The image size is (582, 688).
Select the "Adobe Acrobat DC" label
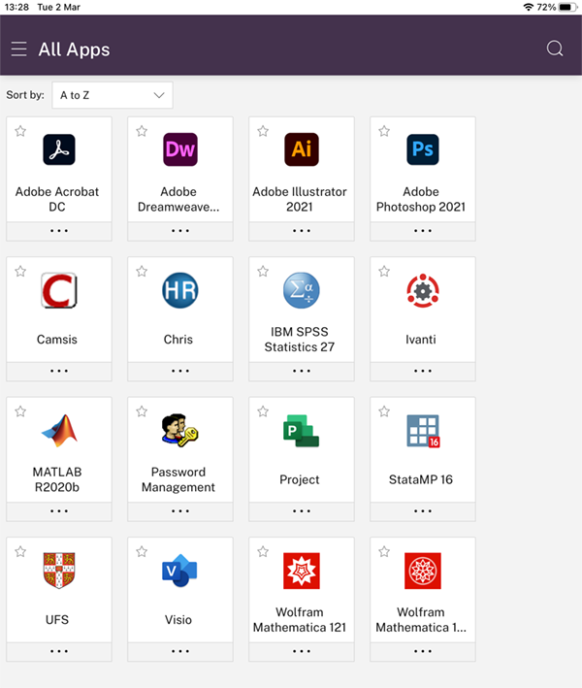(x=57, y=199)
